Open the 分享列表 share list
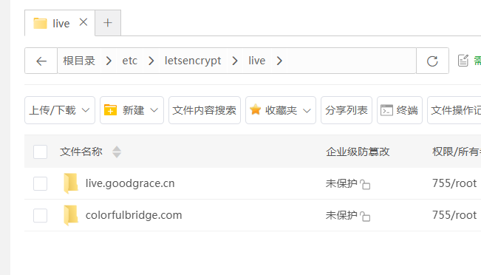 [x=347, y=110]
